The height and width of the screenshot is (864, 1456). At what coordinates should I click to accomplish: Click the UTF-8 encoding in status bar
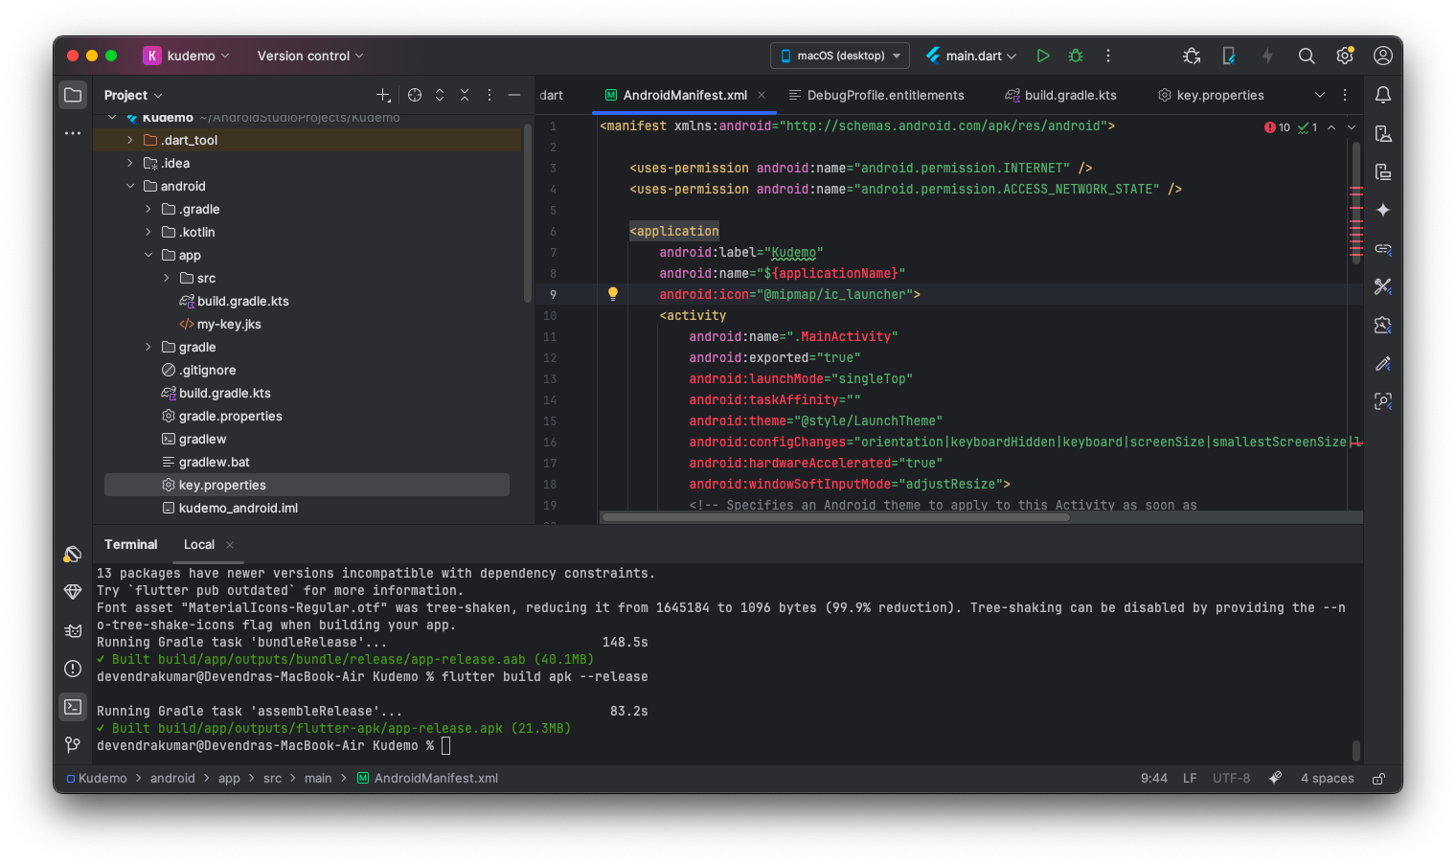(x=1231, y=778)
